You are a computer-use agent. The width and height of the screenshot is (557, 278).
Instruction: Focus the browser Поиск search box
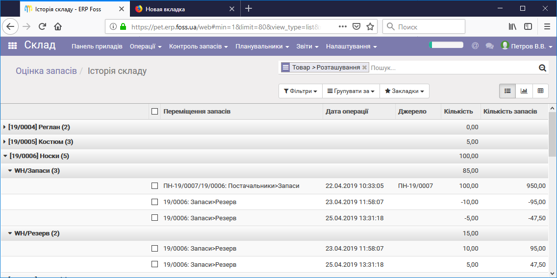coord(424,26)
